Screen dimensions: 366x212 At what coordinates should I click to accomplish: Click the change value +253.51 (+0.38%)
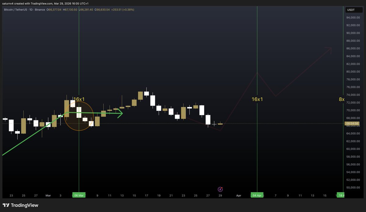point(122,10)
